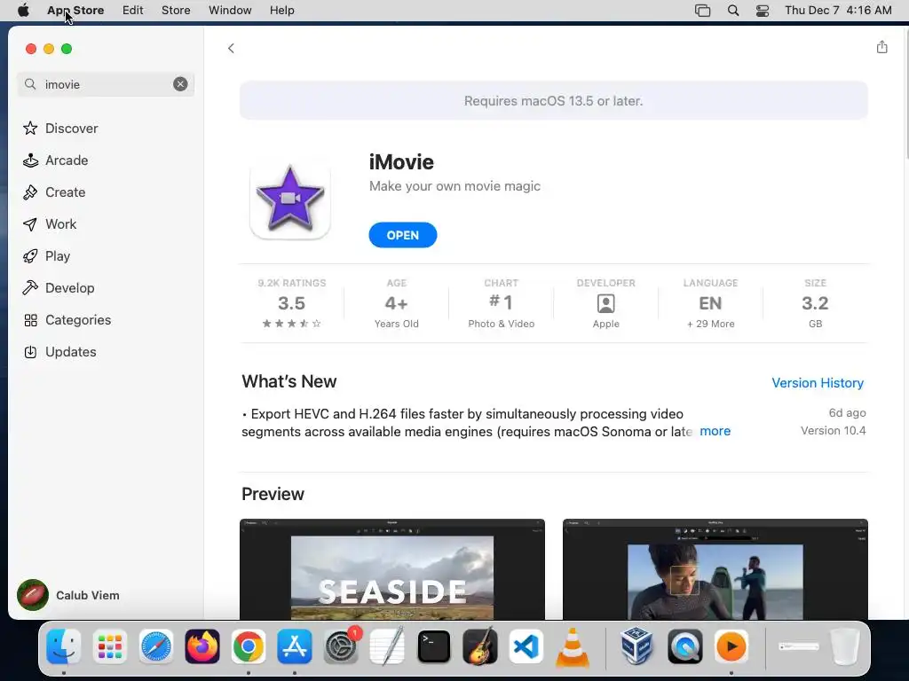
Task: Open QuickTime Player from the Dock
Action: (x=684, y=646)
